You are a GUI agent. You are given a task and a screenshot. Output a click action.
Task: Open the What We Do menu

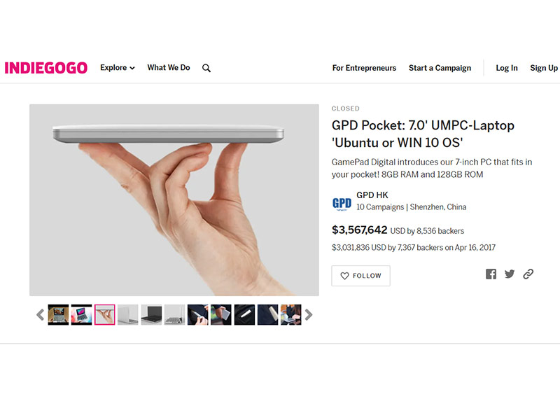[169, 67]
